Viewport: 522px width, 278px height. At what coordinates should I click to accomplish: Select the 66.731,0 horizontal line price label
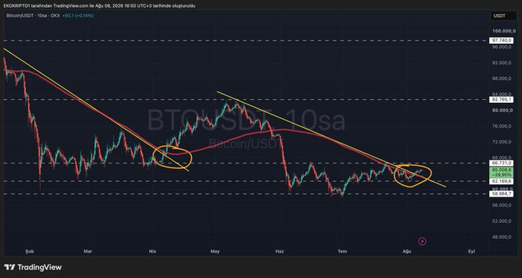coord(501,163)
